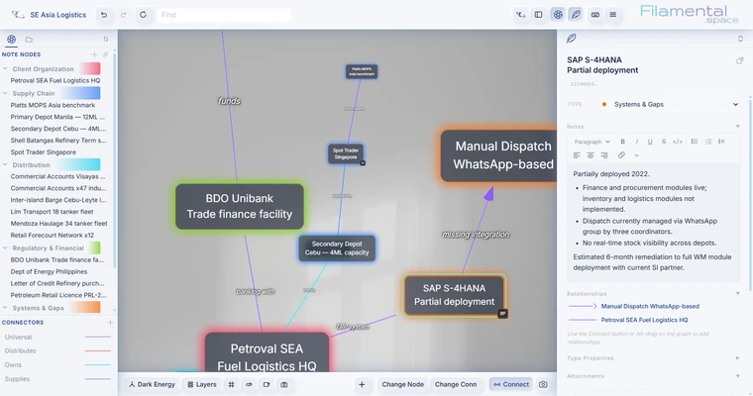Take a snapshot with camera icon
753x396 pixels.
point(543,384)
